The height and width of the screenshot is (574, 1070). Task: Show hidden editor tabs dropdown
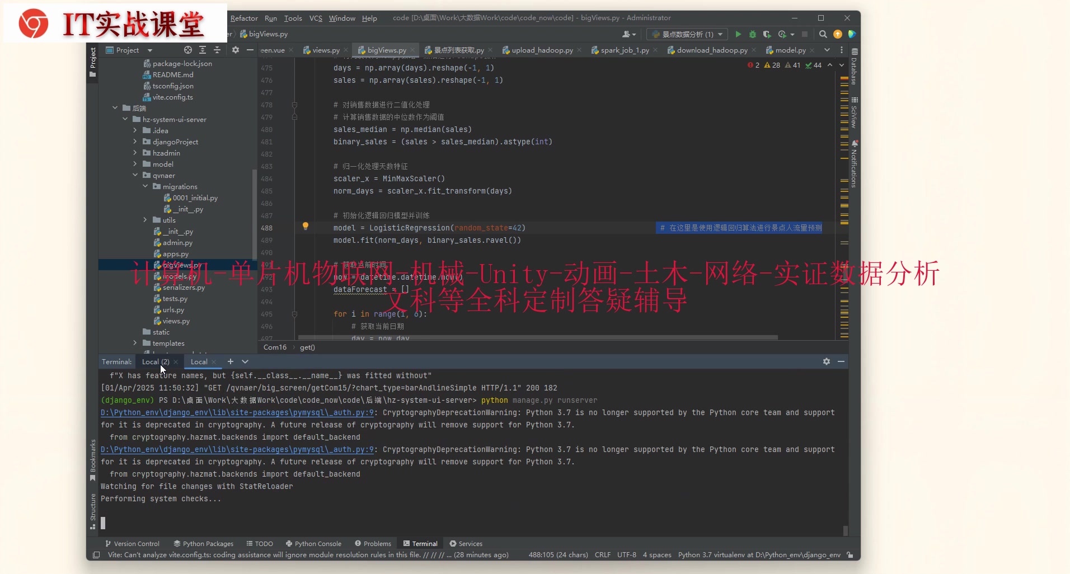[827, 50]
